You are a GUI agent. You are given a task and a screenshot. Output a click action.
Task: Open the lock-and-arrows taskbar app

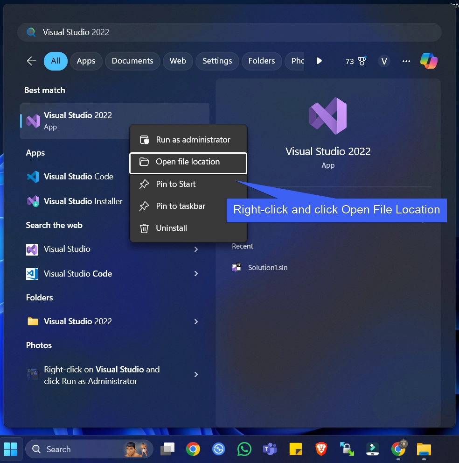coord(347,449)
